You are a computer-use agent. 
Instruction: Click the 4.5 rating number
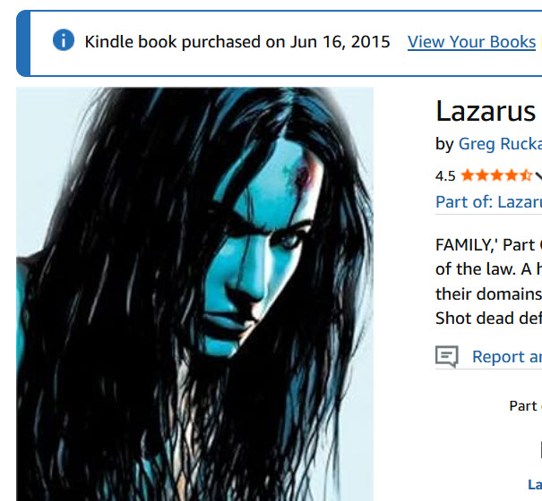pos(445,176)
